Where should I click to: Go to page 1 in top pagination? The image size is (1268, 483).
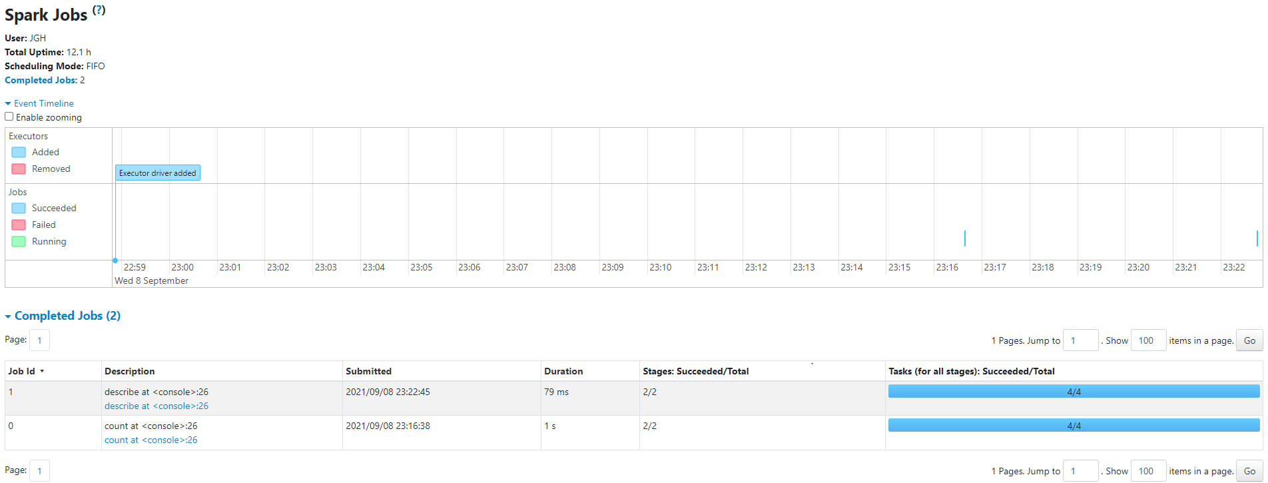tap(39, 340)
